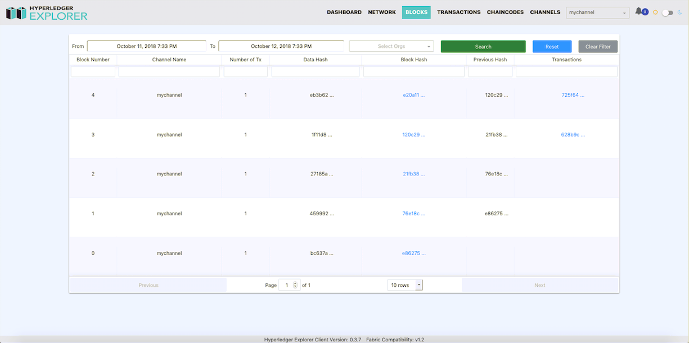Open transaction link 628b9c
Image resolution: width=689 pixels, height=343 pixels.
tap(573, 134)
